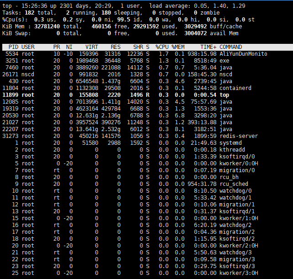Click kworker/0:0H command
This screenshot has width=293, height=279.
point(239,163)
